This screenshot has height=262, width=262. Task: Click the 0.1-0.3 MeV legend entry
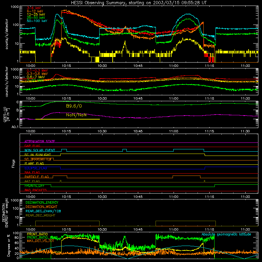[37, 70]
